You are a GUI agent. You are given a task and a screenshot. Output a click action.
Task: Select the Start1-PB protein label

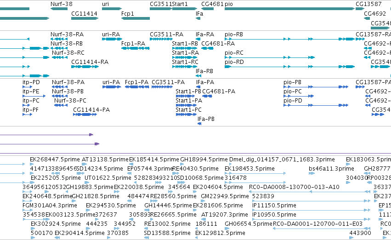pos(188,91)
